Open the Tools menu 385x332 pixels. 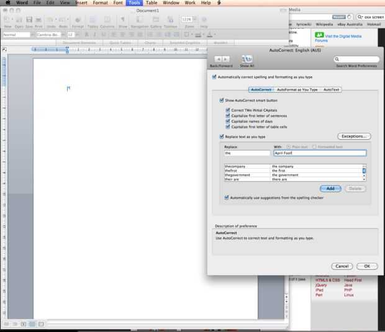tap(134, 2)
